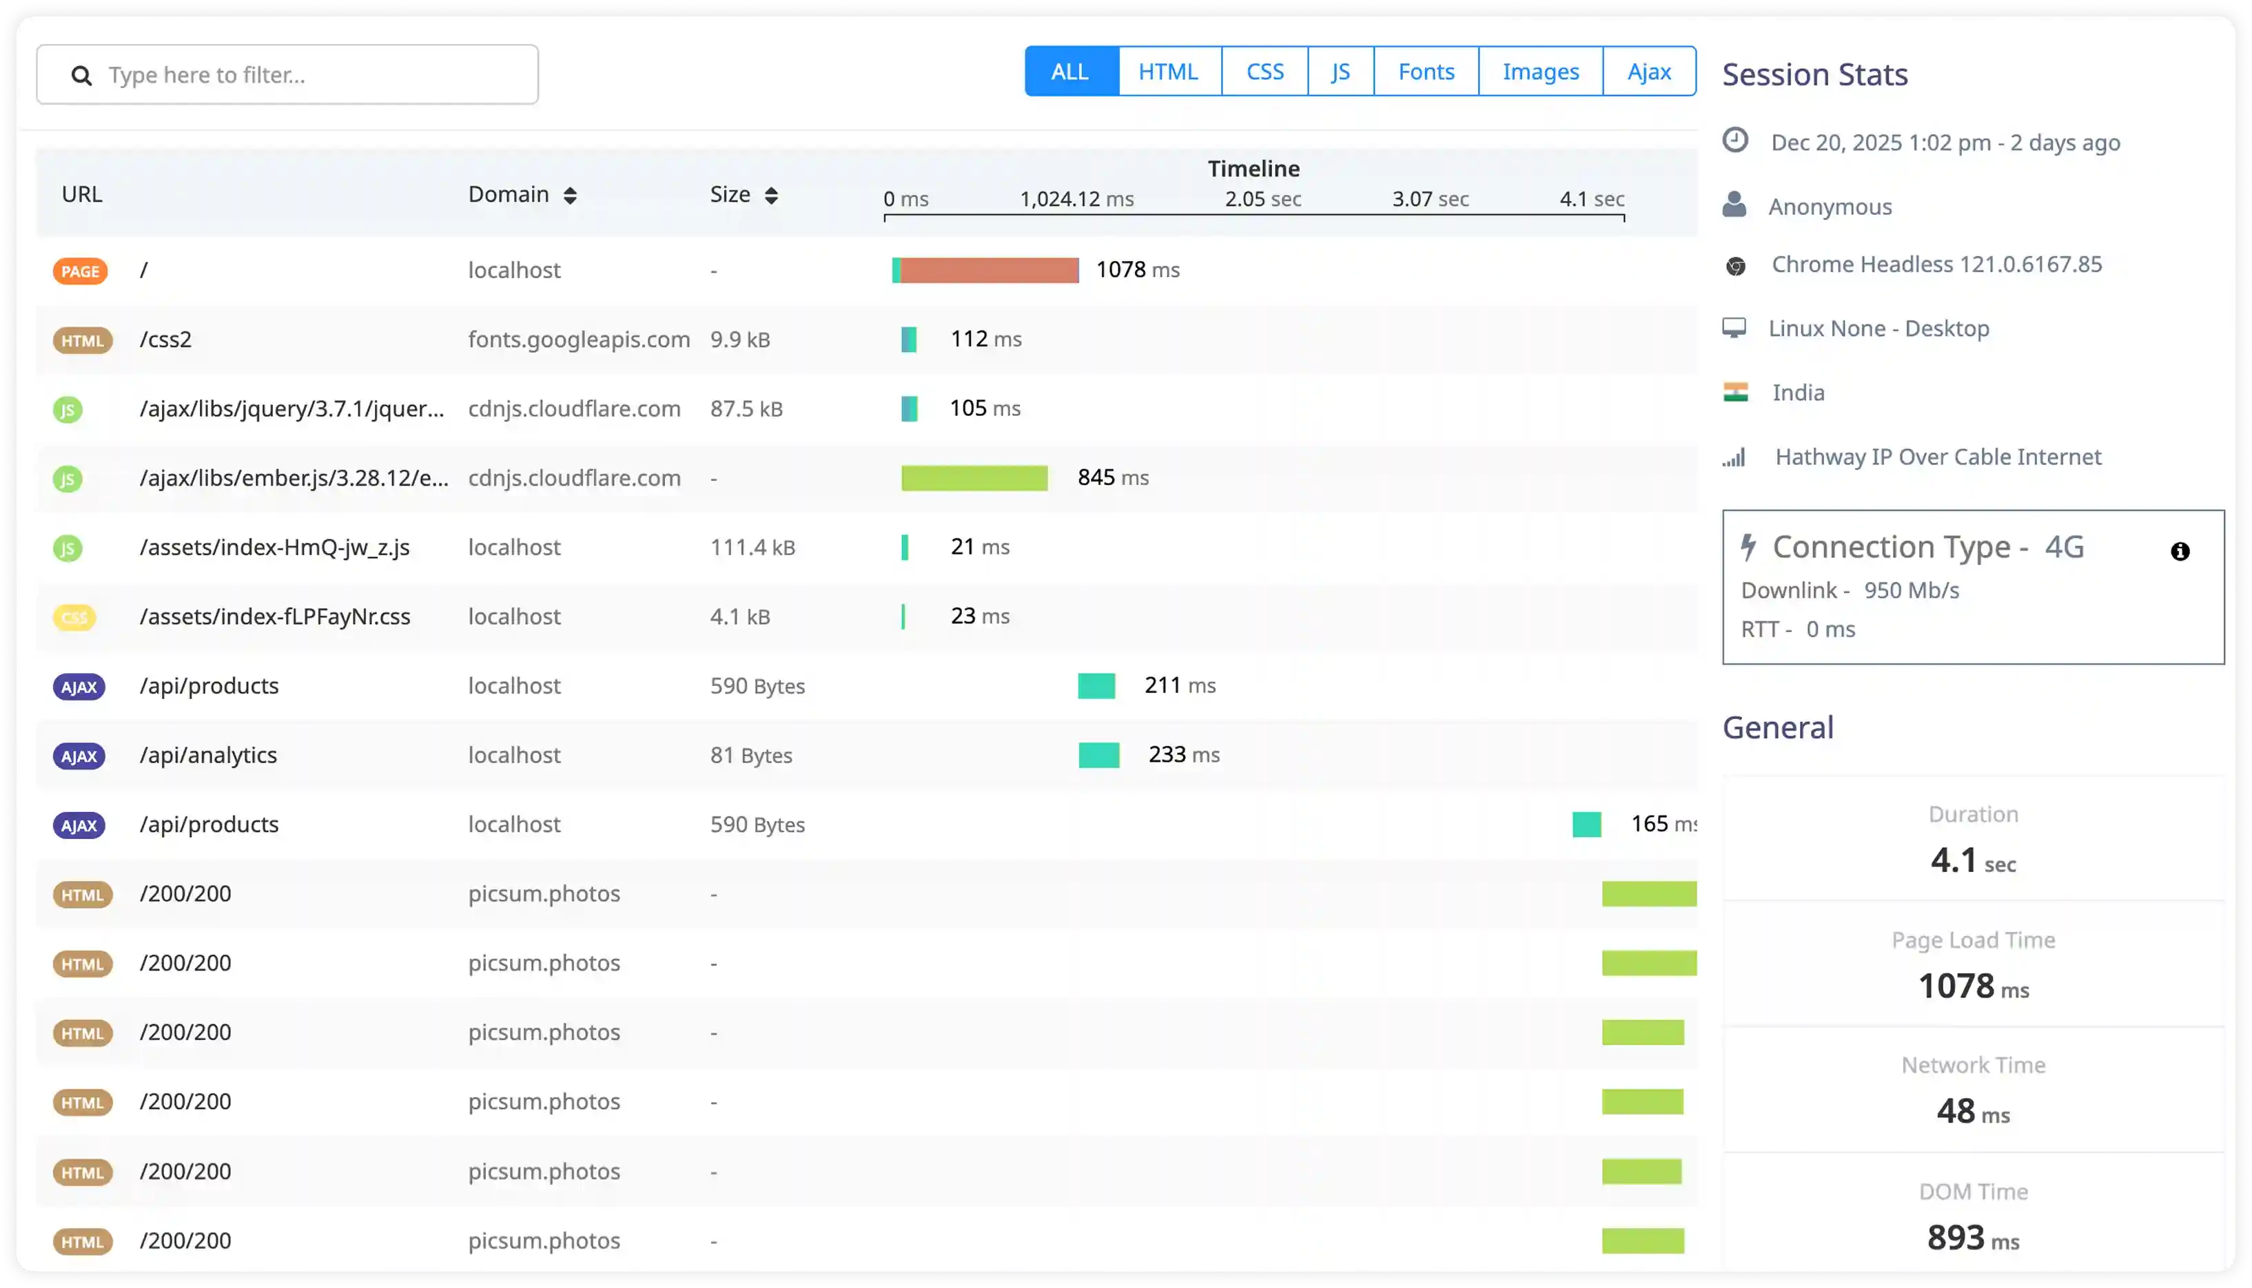
Task: Click the signal bars icon near Hathway IP
Action: (x=1736, y=457)
